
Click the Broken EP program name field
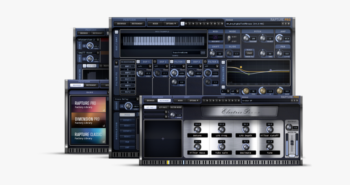[x=266, y=101]
